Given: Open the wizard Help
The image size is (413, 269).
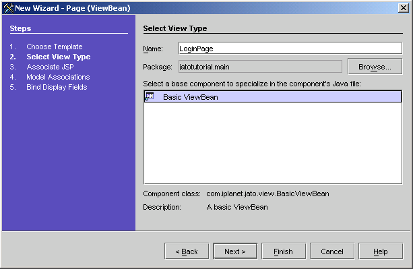Looking at the screenshot, I should pos(381,251).
